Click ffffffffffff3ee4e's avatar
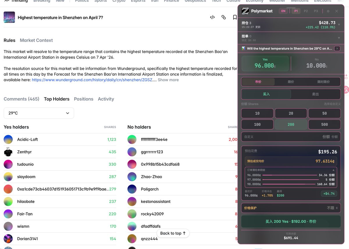 132,139
